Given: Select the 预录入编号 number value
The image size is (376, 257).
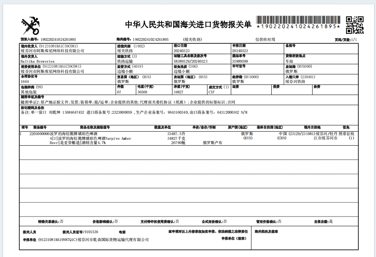Looking at the screenshot, I should pos(58,40).
